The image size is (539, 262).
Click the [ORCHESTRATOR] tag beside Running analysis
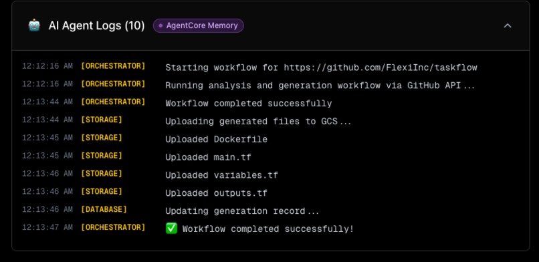[113, 84]
